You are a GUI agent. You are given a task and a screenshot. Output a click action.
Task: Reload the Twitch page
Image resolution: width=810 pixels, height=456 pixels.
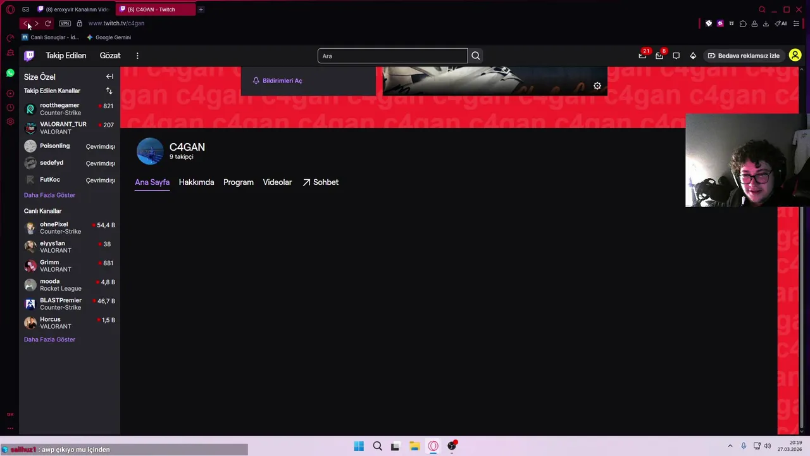point(47,23)
